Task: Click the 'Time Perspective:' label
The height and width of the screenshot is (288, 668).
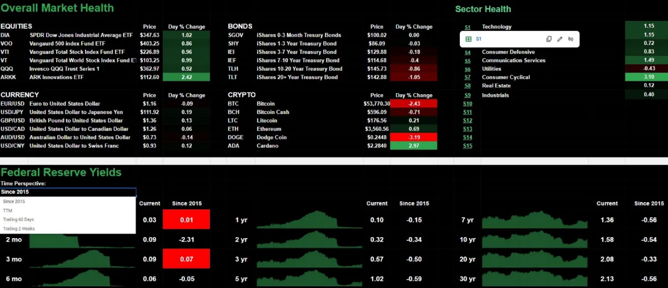Action: 23,183
